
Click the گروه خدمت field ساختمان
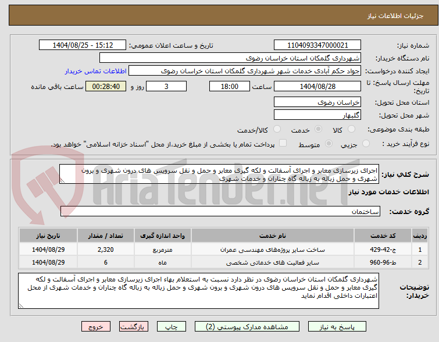[x=220, y=211]
